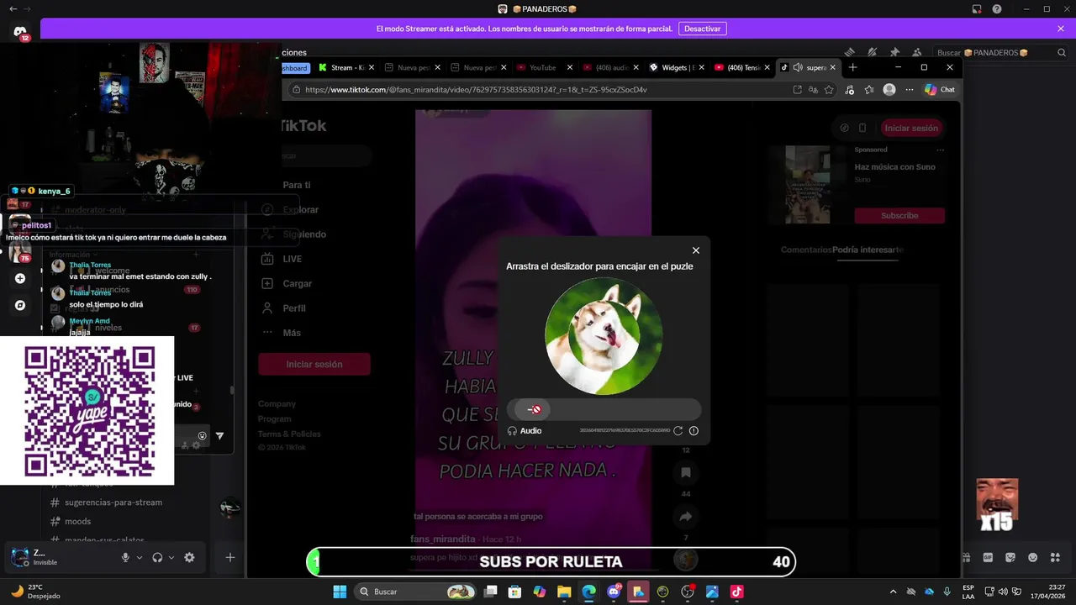The width and height of the screenshot is (1076, 605).
Task: Open TikTok Para ti feed
Action: click(296, 185)
